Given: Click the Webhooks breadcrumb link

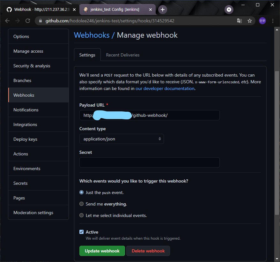Looking at the screenshot, I should point(92,35).
